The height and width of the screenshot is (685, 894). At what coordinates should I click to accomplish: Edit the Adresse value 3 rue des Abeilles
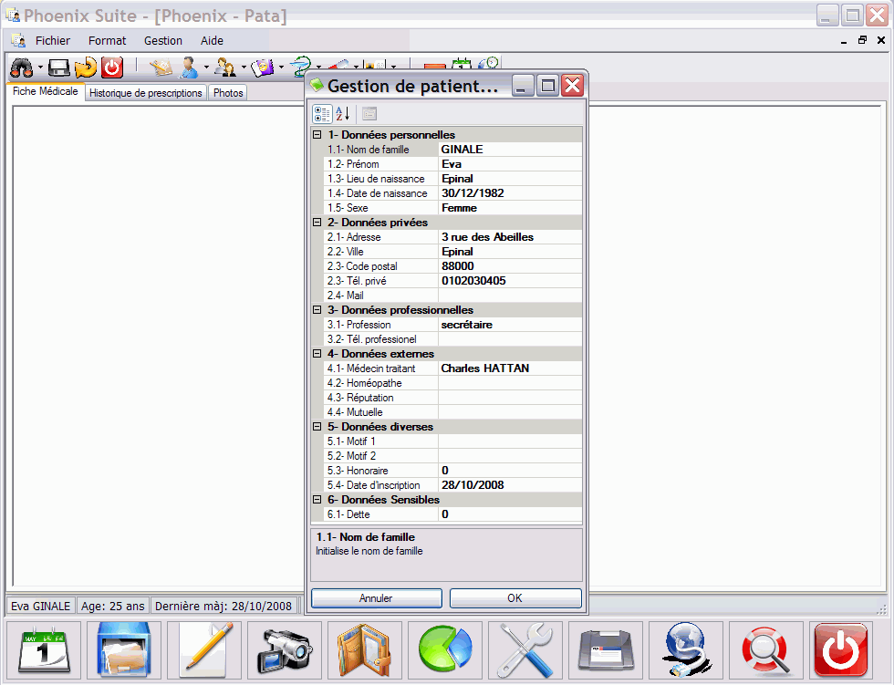(510, 237)
